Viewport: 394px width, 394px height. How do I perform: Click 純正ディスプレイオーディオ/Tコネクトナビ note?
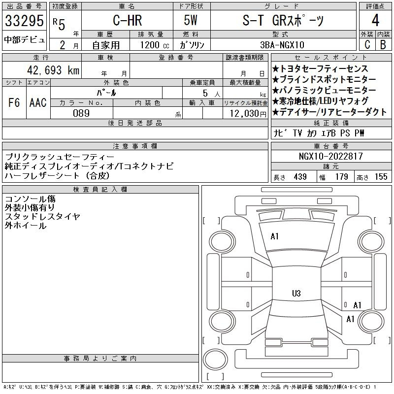tap(89, 166)
